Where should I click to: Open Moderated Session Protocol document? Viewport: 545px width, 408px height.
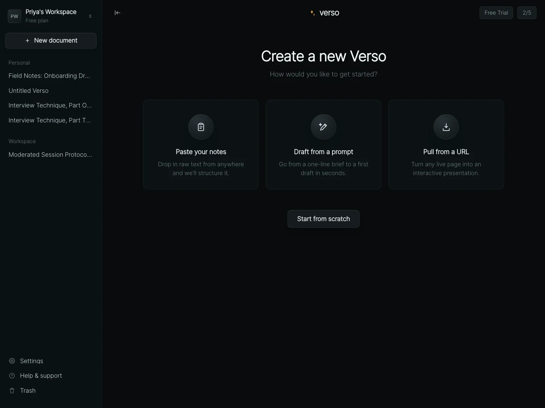click(x=51, y=155)
